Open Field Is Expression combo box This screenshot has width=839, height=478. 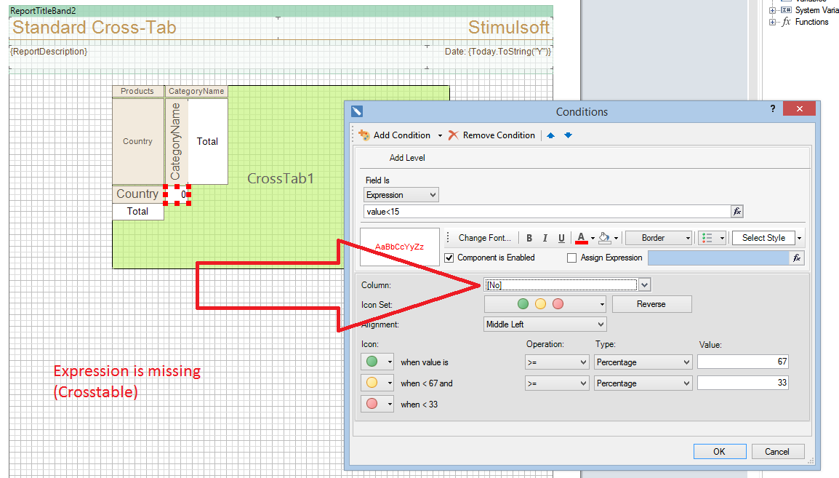[x=401, y=195]
